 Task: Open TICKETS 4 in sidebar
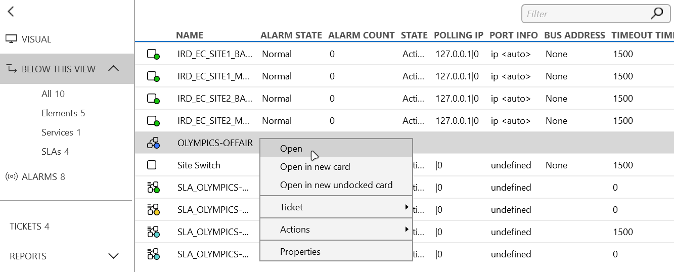[x=29, y=226]
